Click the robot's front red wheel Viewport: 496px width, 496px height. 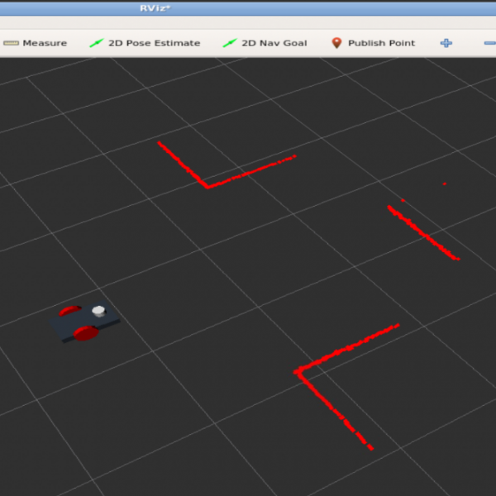[86, 333]
